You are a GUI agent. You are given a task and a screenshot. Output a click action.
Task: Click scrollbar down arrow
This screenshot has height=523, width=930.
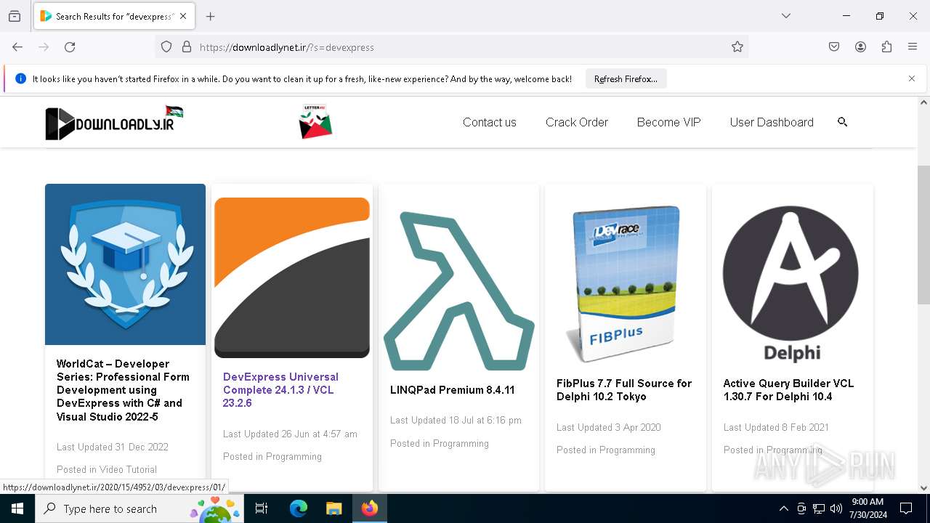click(923, 488)
